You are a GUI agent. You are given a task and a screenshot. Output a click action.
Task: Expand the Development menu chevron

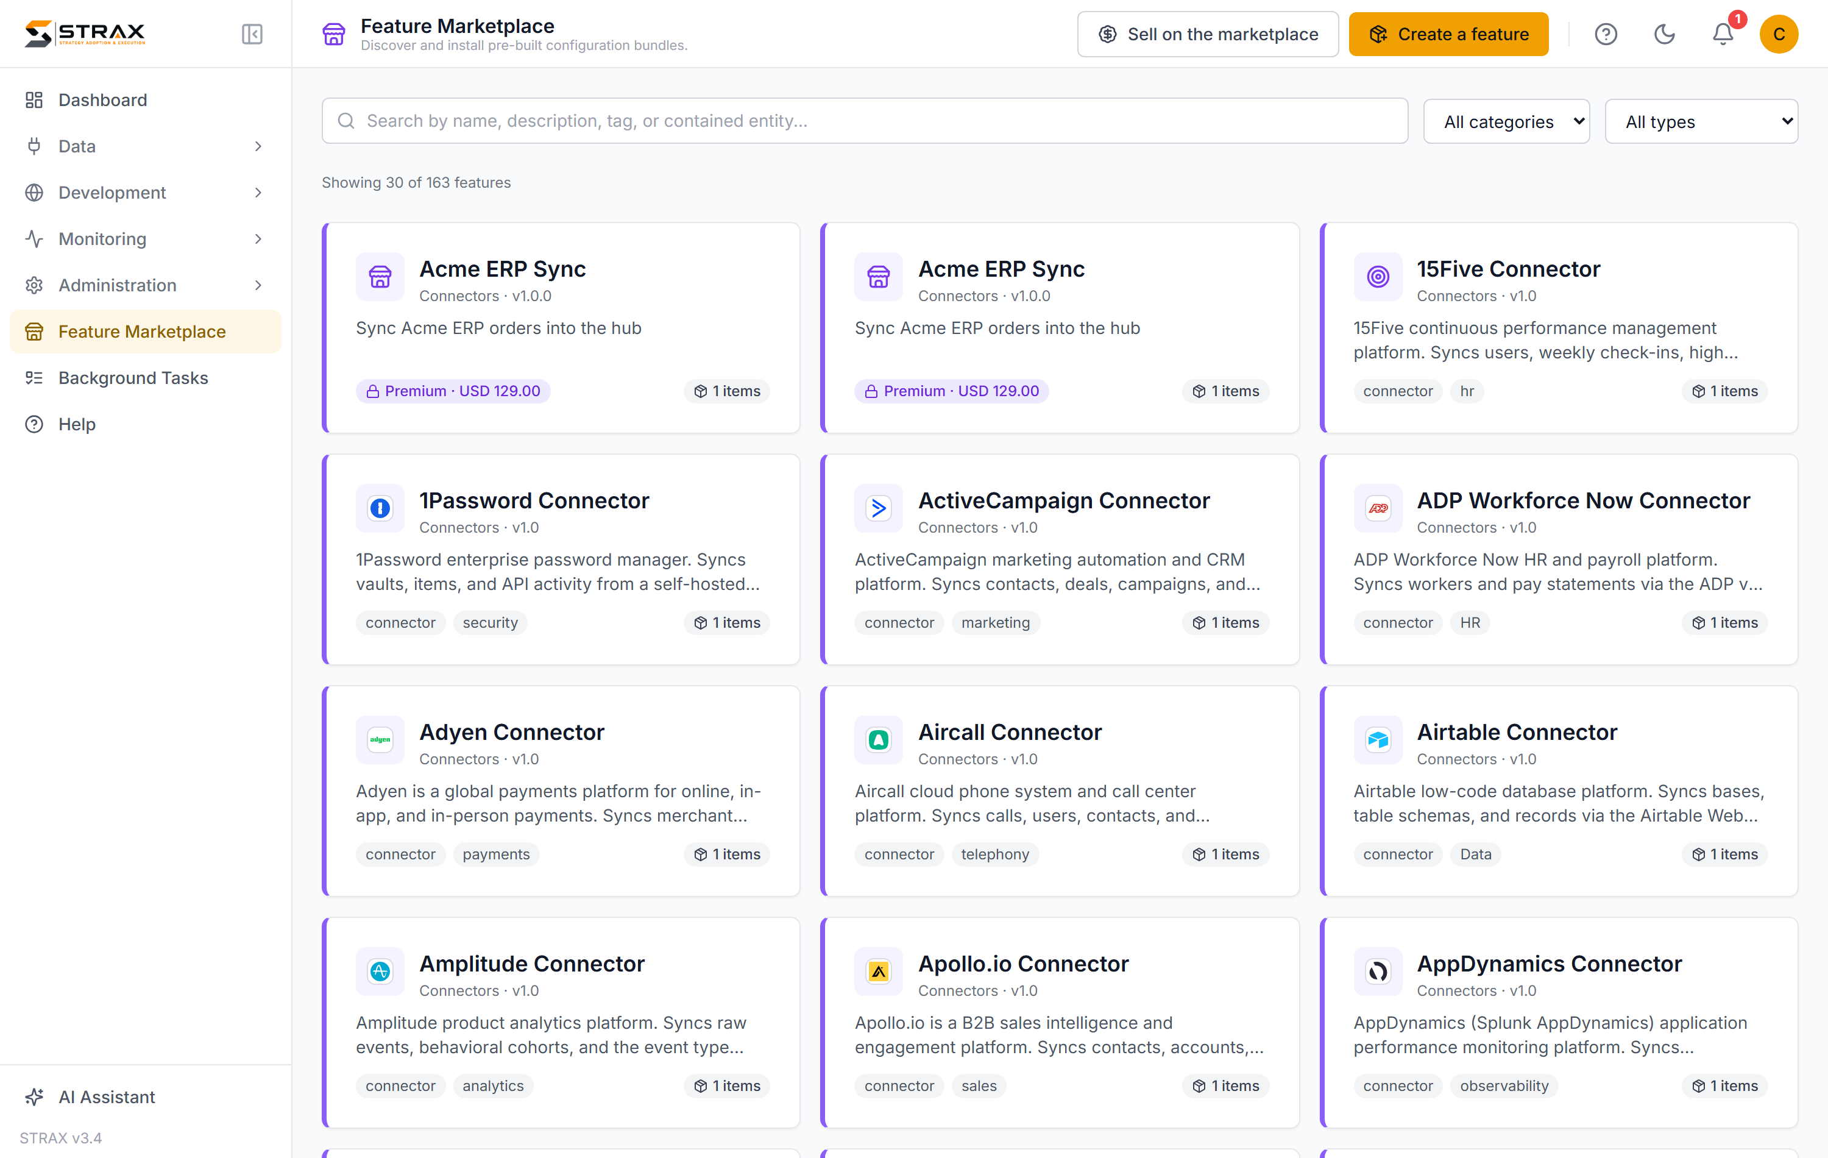[258, 193]
